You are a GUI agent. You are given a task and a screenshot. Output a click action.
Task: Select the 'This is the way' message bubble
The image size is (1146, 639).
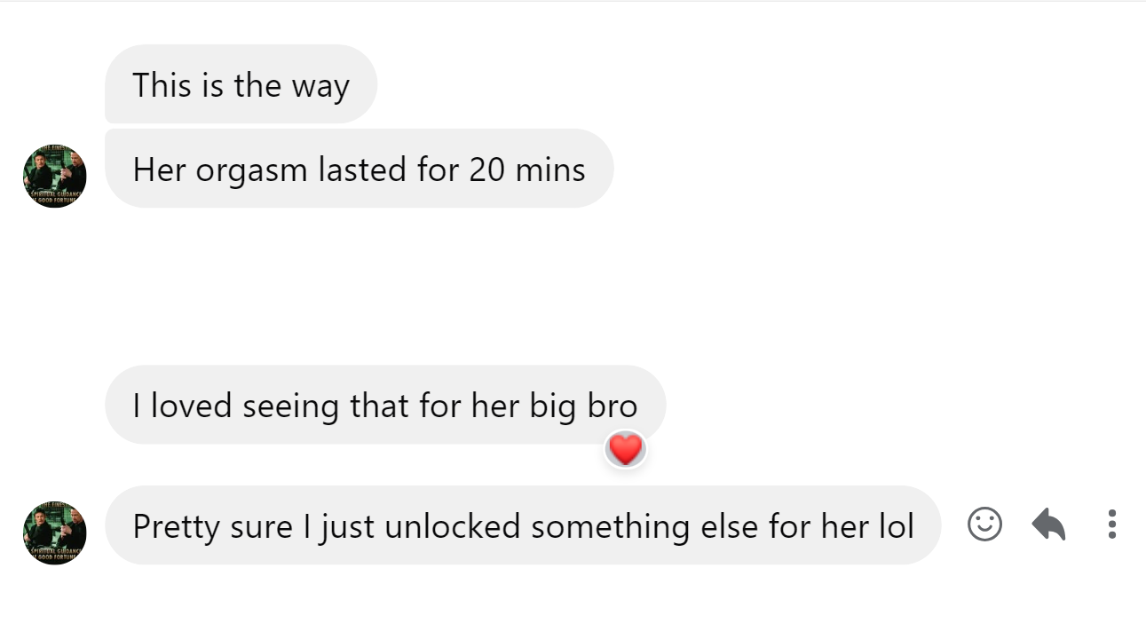pyautogui.click(x=241, y=84)
